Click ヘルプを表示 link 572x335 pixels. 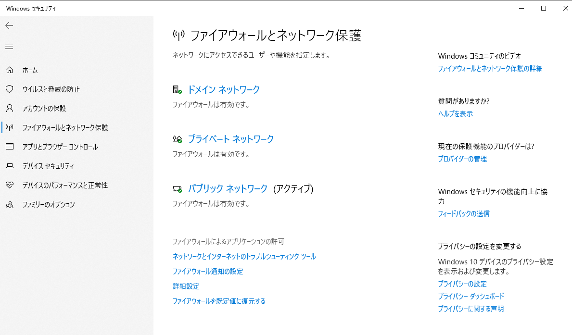(455, 114)
